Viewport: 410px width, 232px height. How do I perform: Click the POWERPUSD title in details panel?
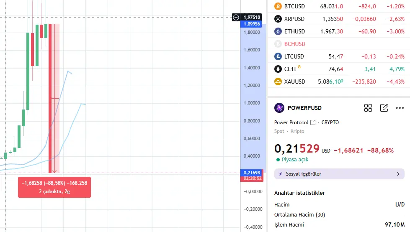pos(304,108)
